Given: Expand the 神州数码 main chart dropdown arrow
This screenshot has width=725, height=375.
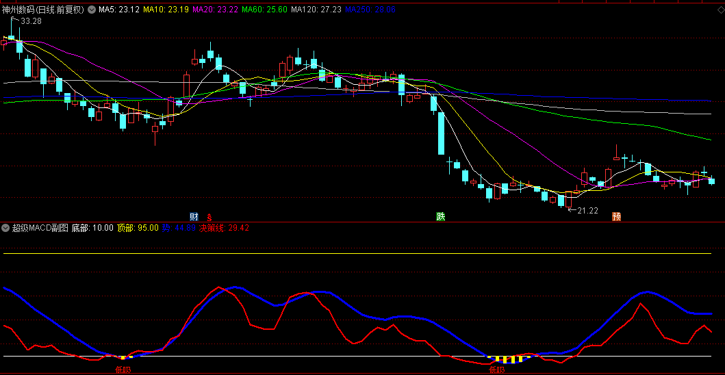Looking at the screenshot, I should coord(90,10).
